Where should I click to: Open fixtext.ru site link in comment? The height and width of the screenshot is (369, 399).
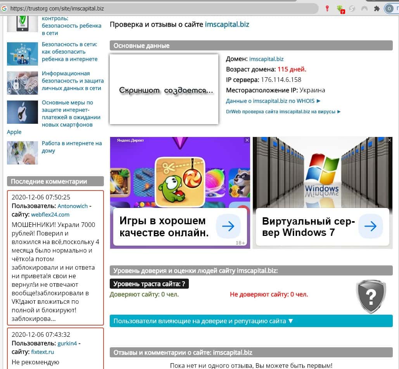(43, 352)
